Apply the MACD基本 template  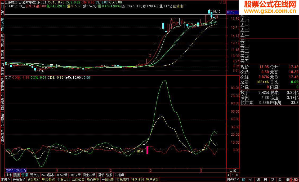point(48,175)
